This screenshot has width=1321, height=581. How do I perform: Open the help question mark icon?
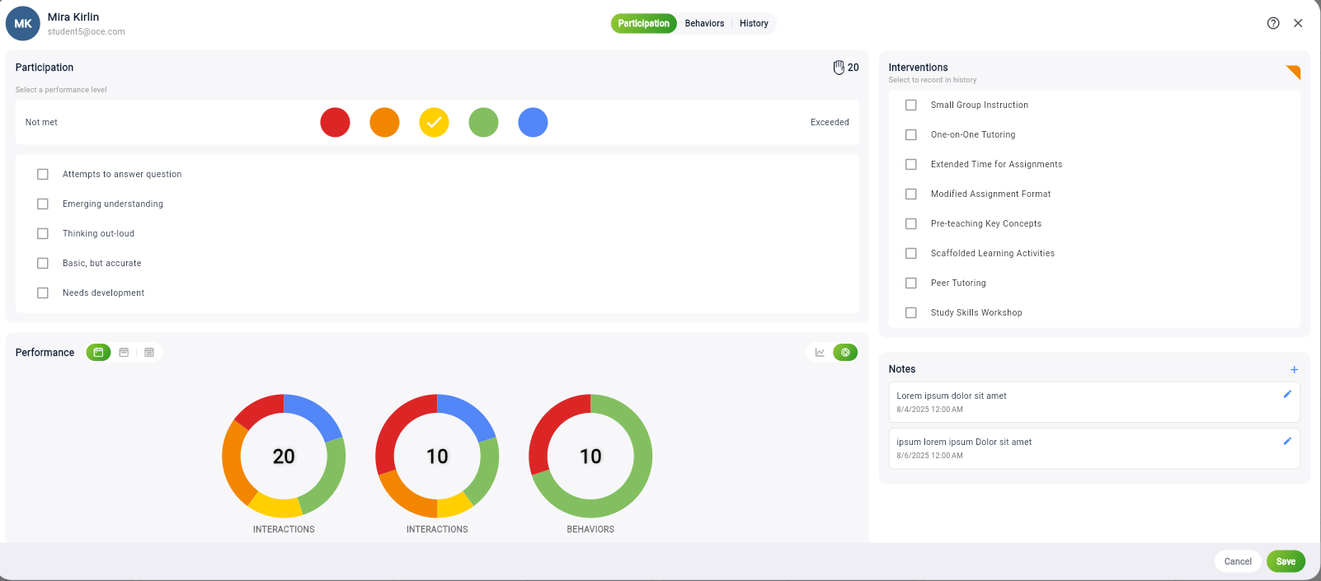coord(1273,23)
